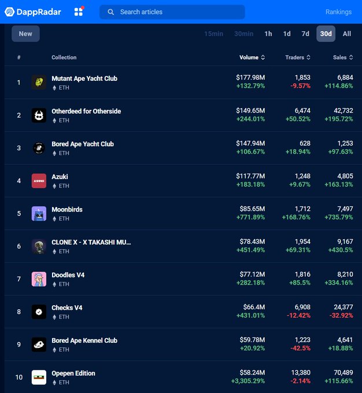
Task: Open Bored Ape Kennel Club name
Action: coord(84,340)
